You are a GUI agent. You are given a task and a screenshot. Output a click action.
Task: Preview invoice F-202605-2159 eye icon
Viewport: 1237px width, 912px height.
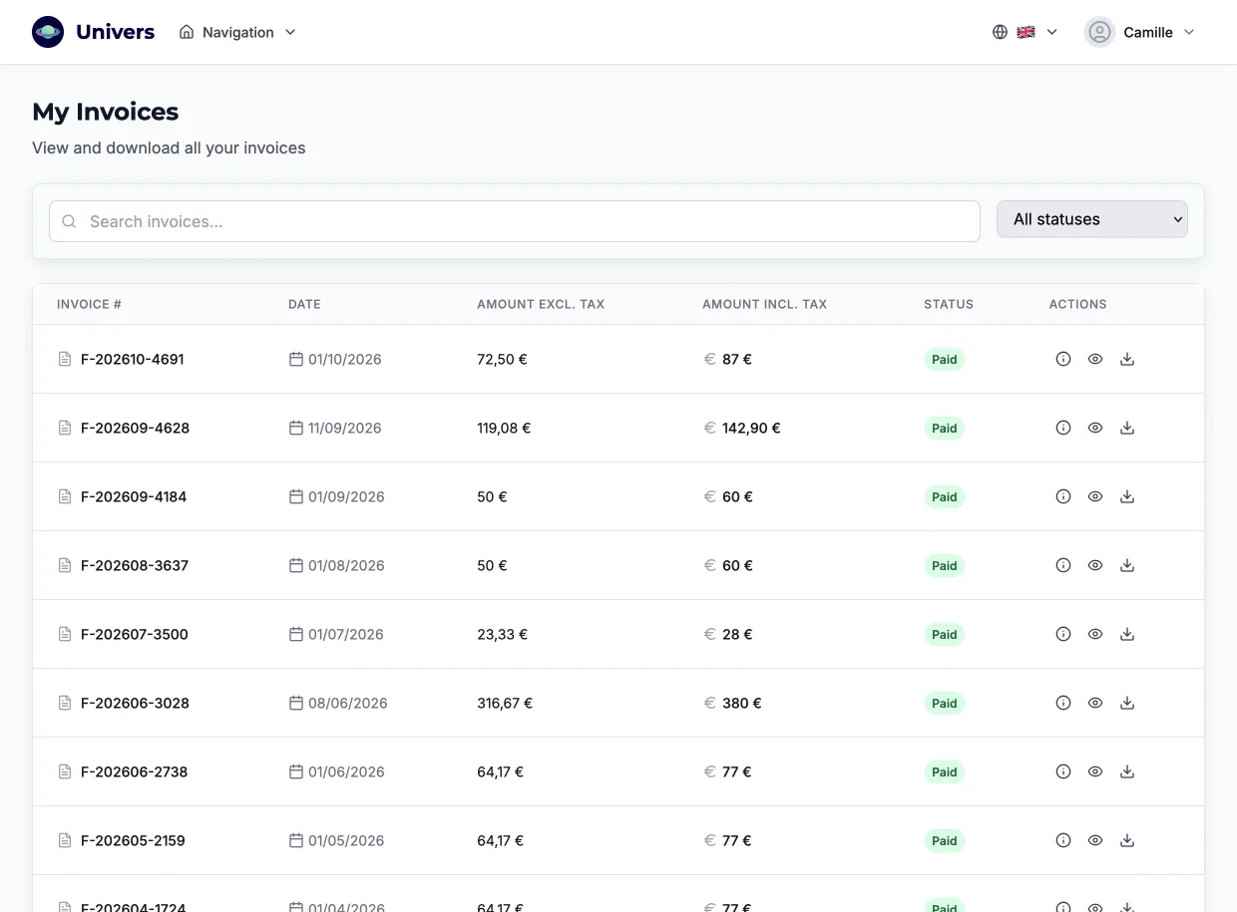pos(1095,840)
